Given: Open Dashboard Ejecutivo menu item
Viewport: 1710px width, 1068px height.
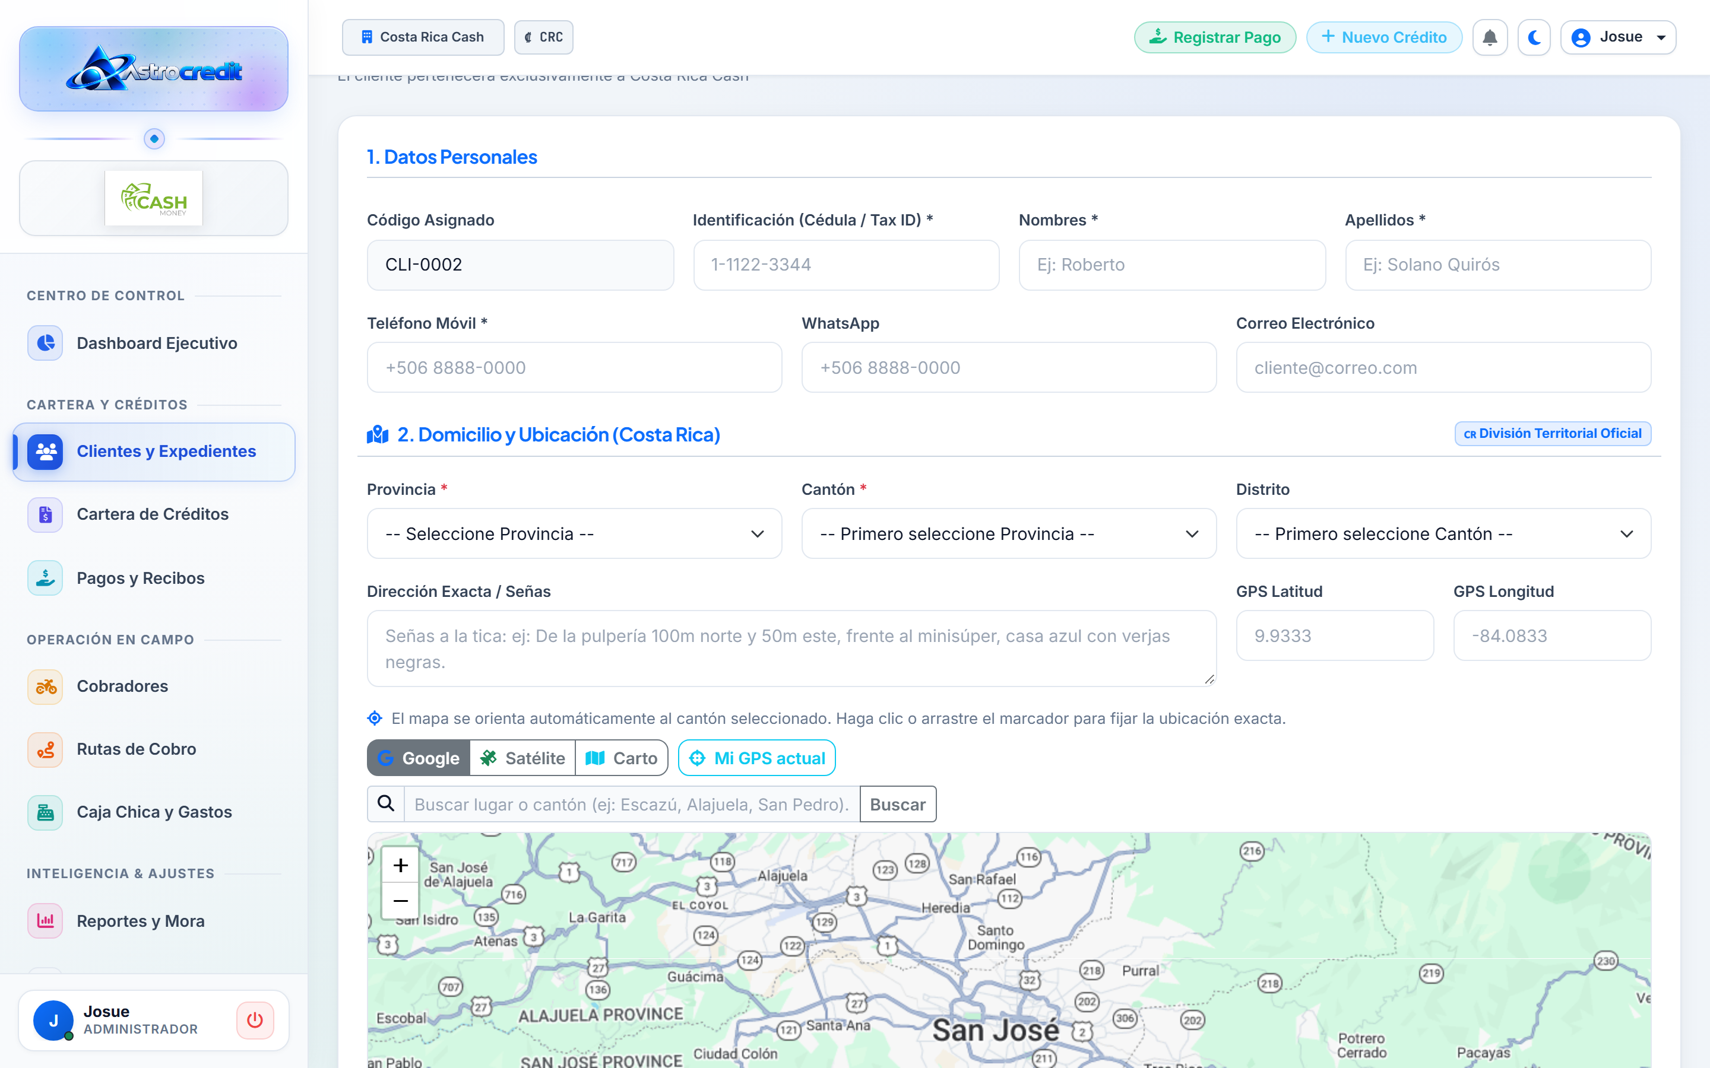Looking at the screenshot, I should pos(154,344).
